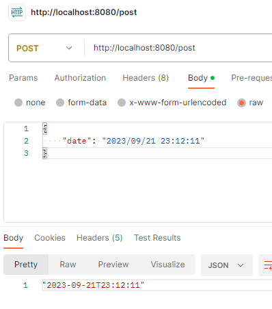Click line number 2 in request editor

pyautogui.click(x=26, y=141)
